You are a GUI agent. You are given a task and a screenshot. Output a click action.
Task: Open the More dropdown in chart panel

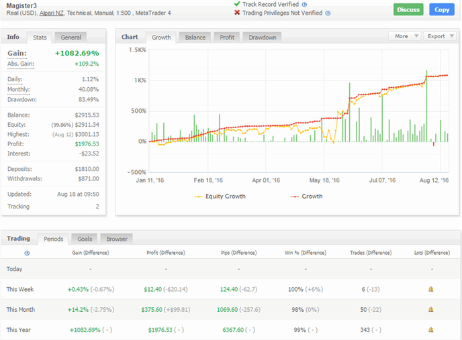(405, 36)
